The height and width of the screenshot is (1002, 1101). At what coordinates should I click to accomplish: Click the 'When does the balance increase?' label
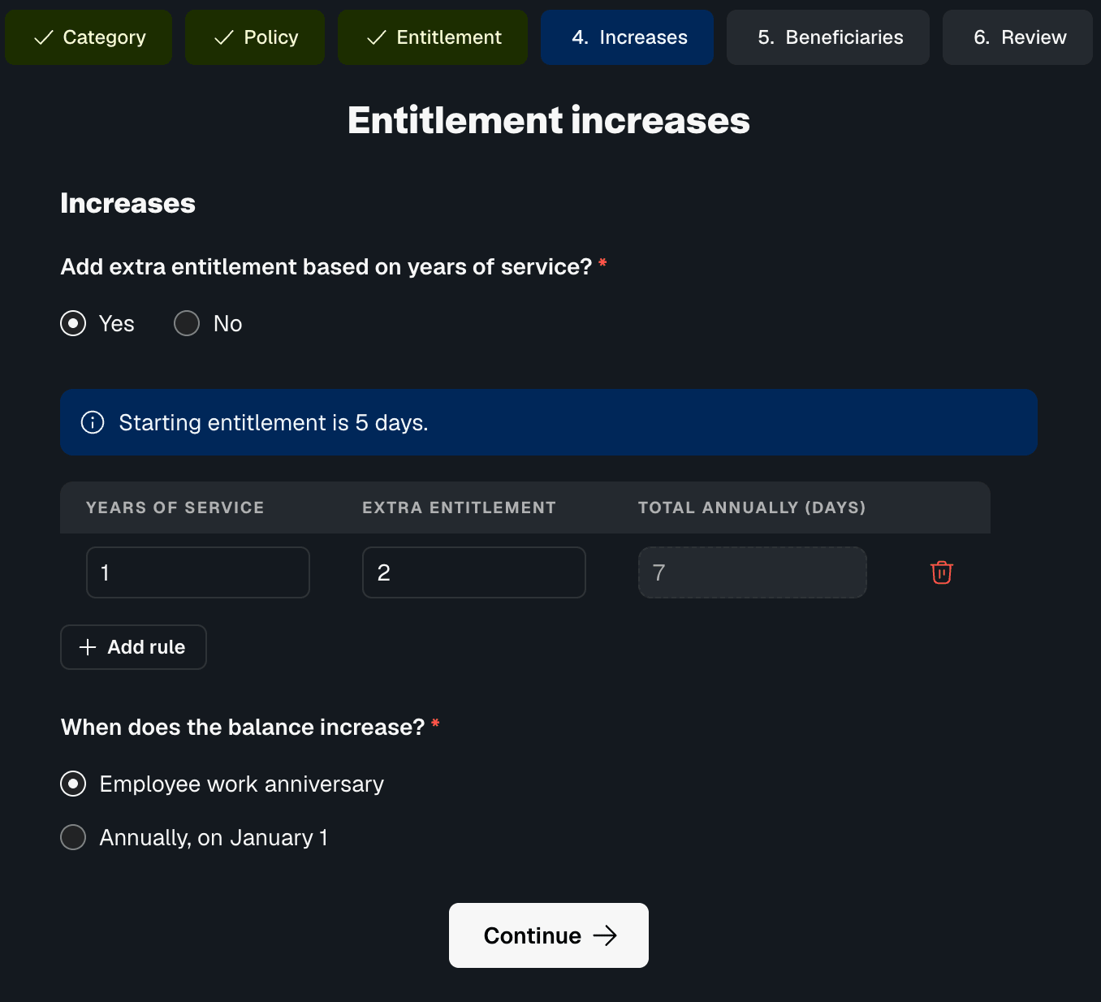click(243, 727)
